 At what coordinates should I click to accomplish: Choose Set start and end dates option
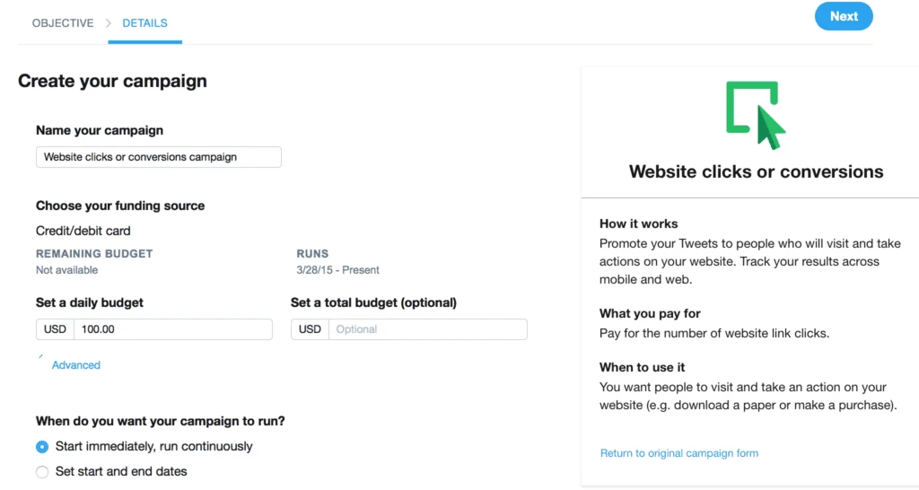[x=42, y=472]
